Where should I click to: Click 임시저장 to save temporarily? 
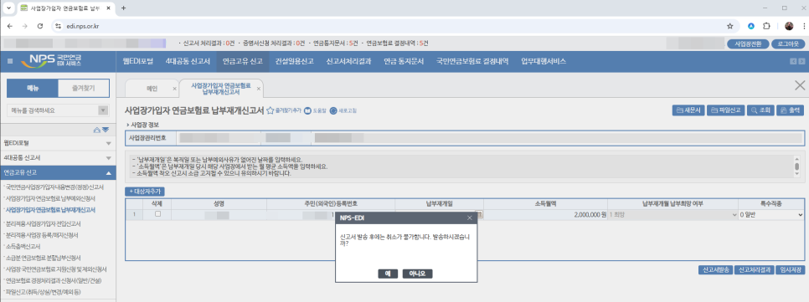[x=791, y=270]
